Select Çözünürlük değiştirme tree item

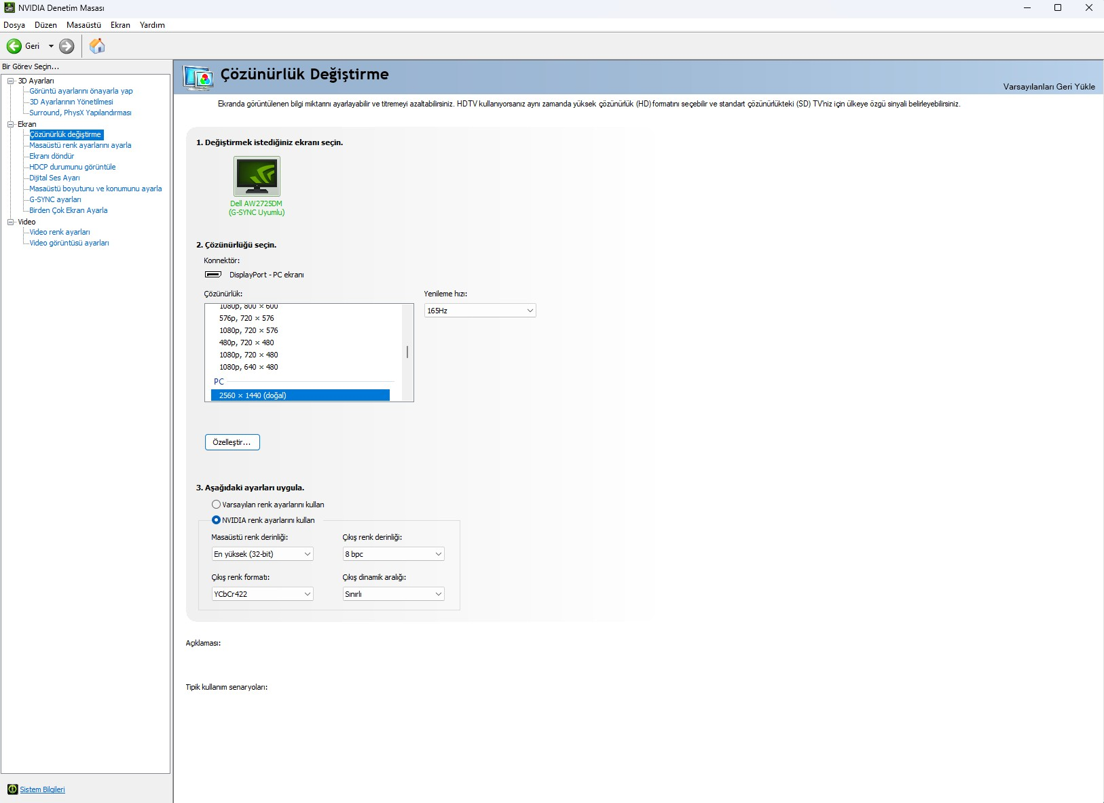click(x=66, y=134)
